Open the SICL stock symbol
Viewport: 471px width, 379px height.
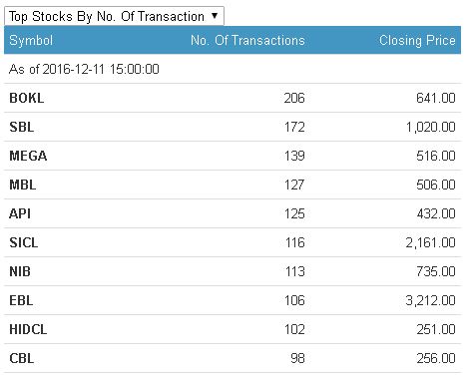tap(24, 242)
